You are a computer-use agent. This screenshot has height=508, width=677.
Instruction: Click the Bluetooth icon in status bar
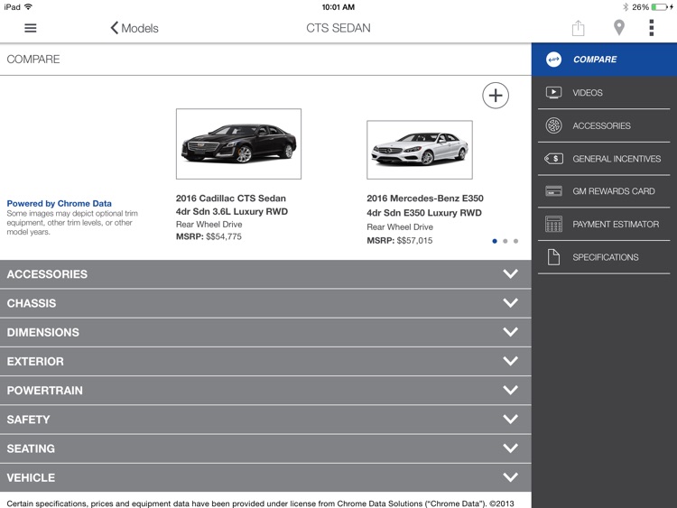(x=626, y=7)
